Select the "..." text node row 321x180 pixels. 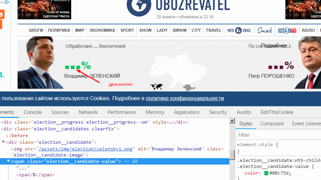[x=23, y=168]
